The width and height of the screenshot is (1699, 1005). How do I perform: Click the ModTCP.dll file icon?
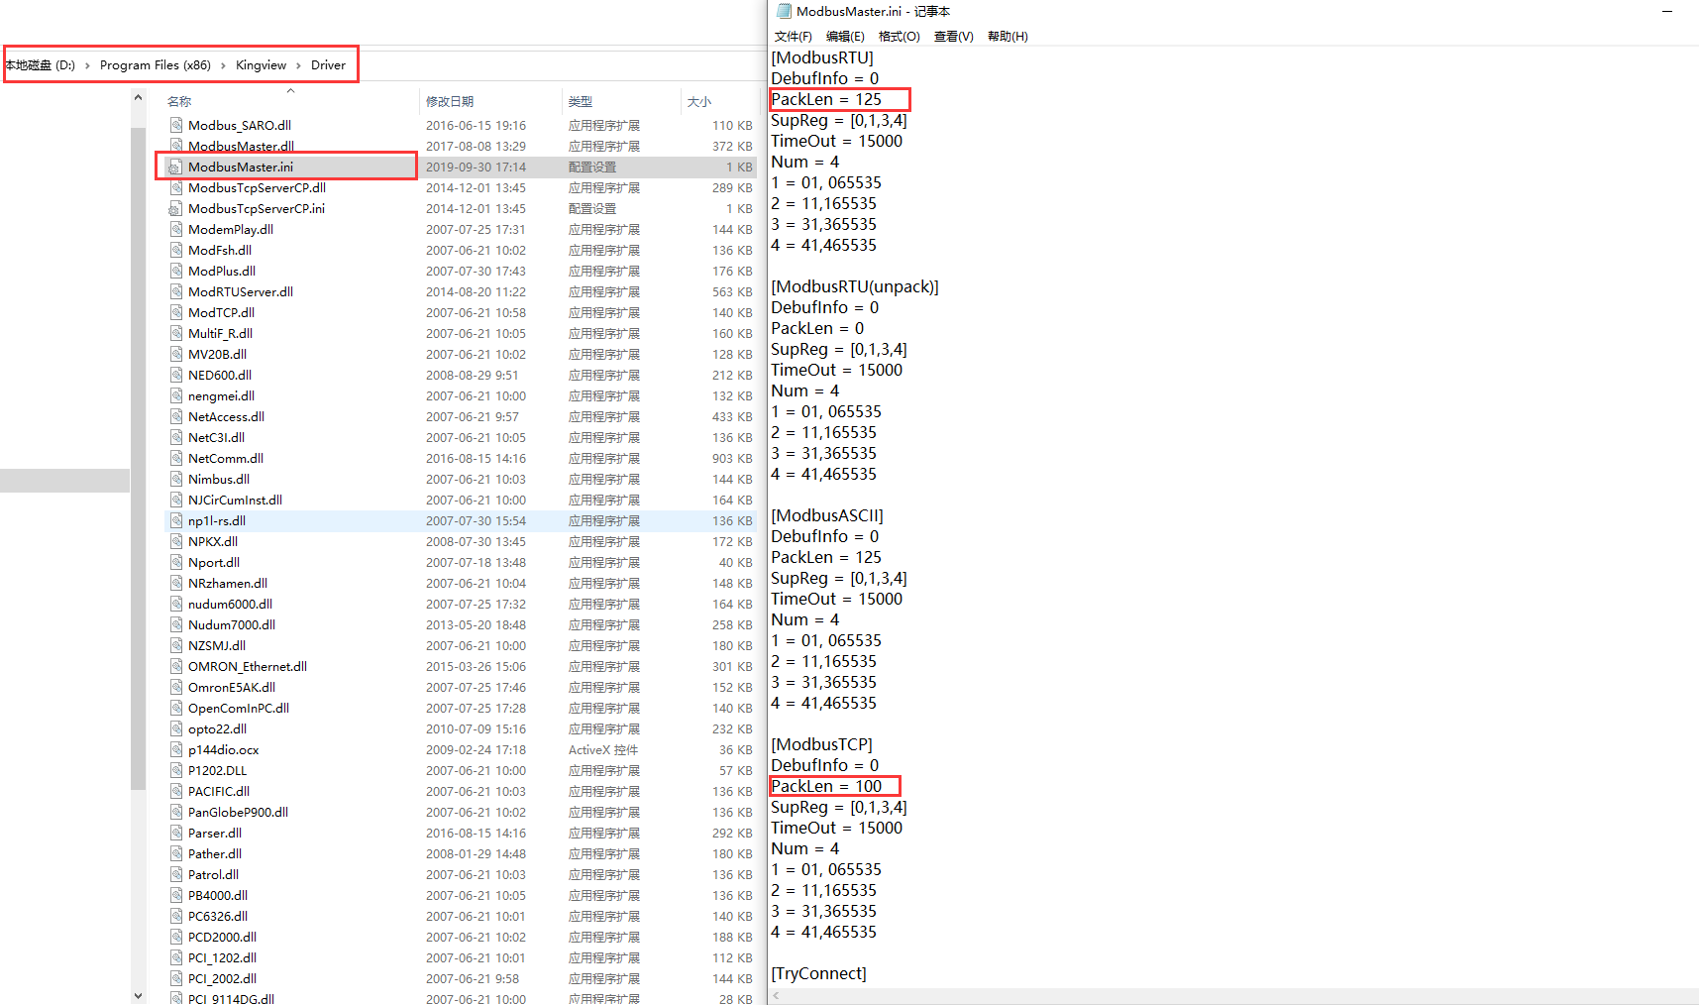coord(175,312)
